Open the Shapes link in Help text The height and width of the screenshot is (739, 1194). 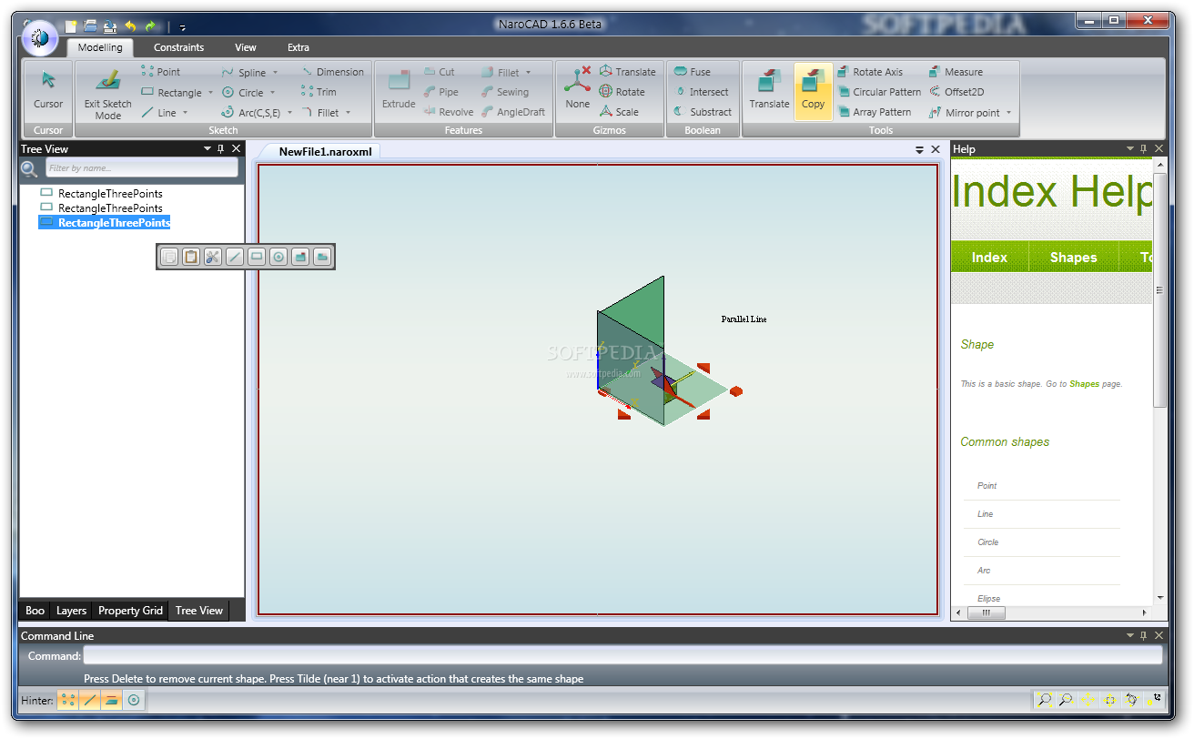pos(1084,384)
